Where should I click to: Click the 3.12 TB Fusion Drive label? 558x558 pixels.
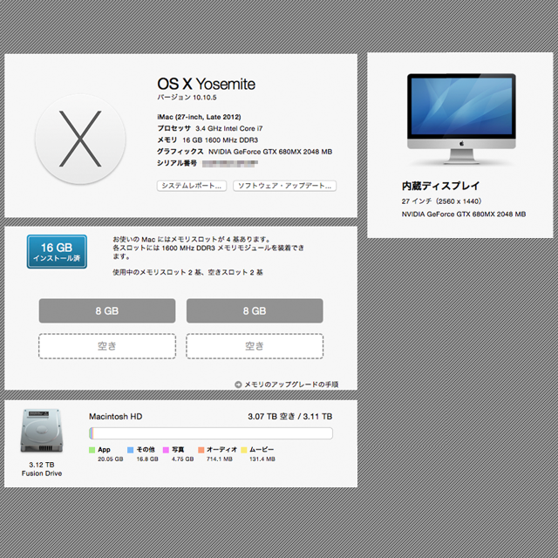(42, 469)
